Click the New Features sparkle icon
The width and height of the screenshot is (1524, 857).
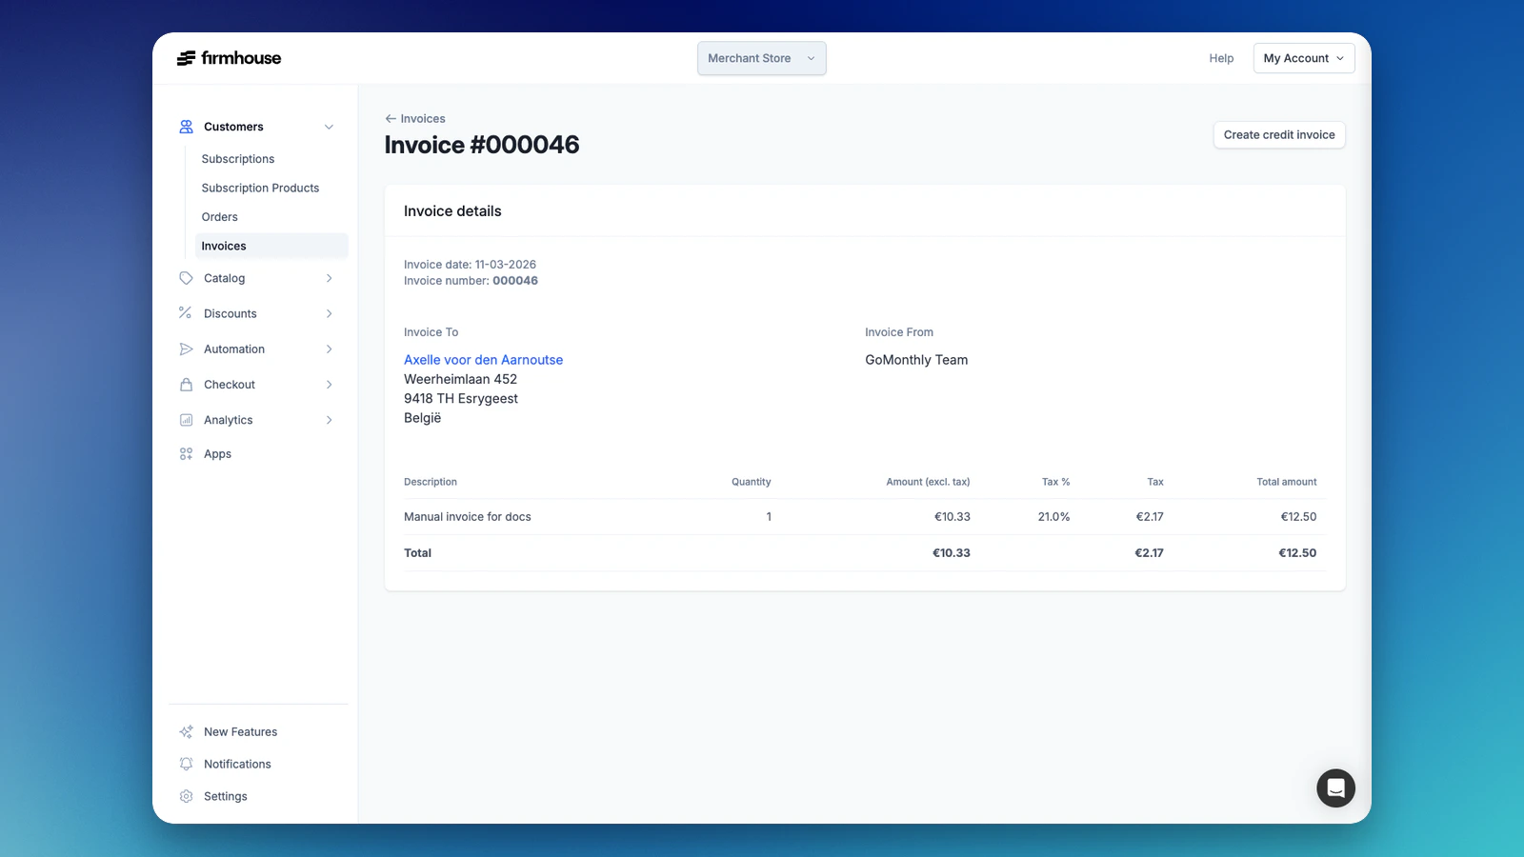[186, 730]
